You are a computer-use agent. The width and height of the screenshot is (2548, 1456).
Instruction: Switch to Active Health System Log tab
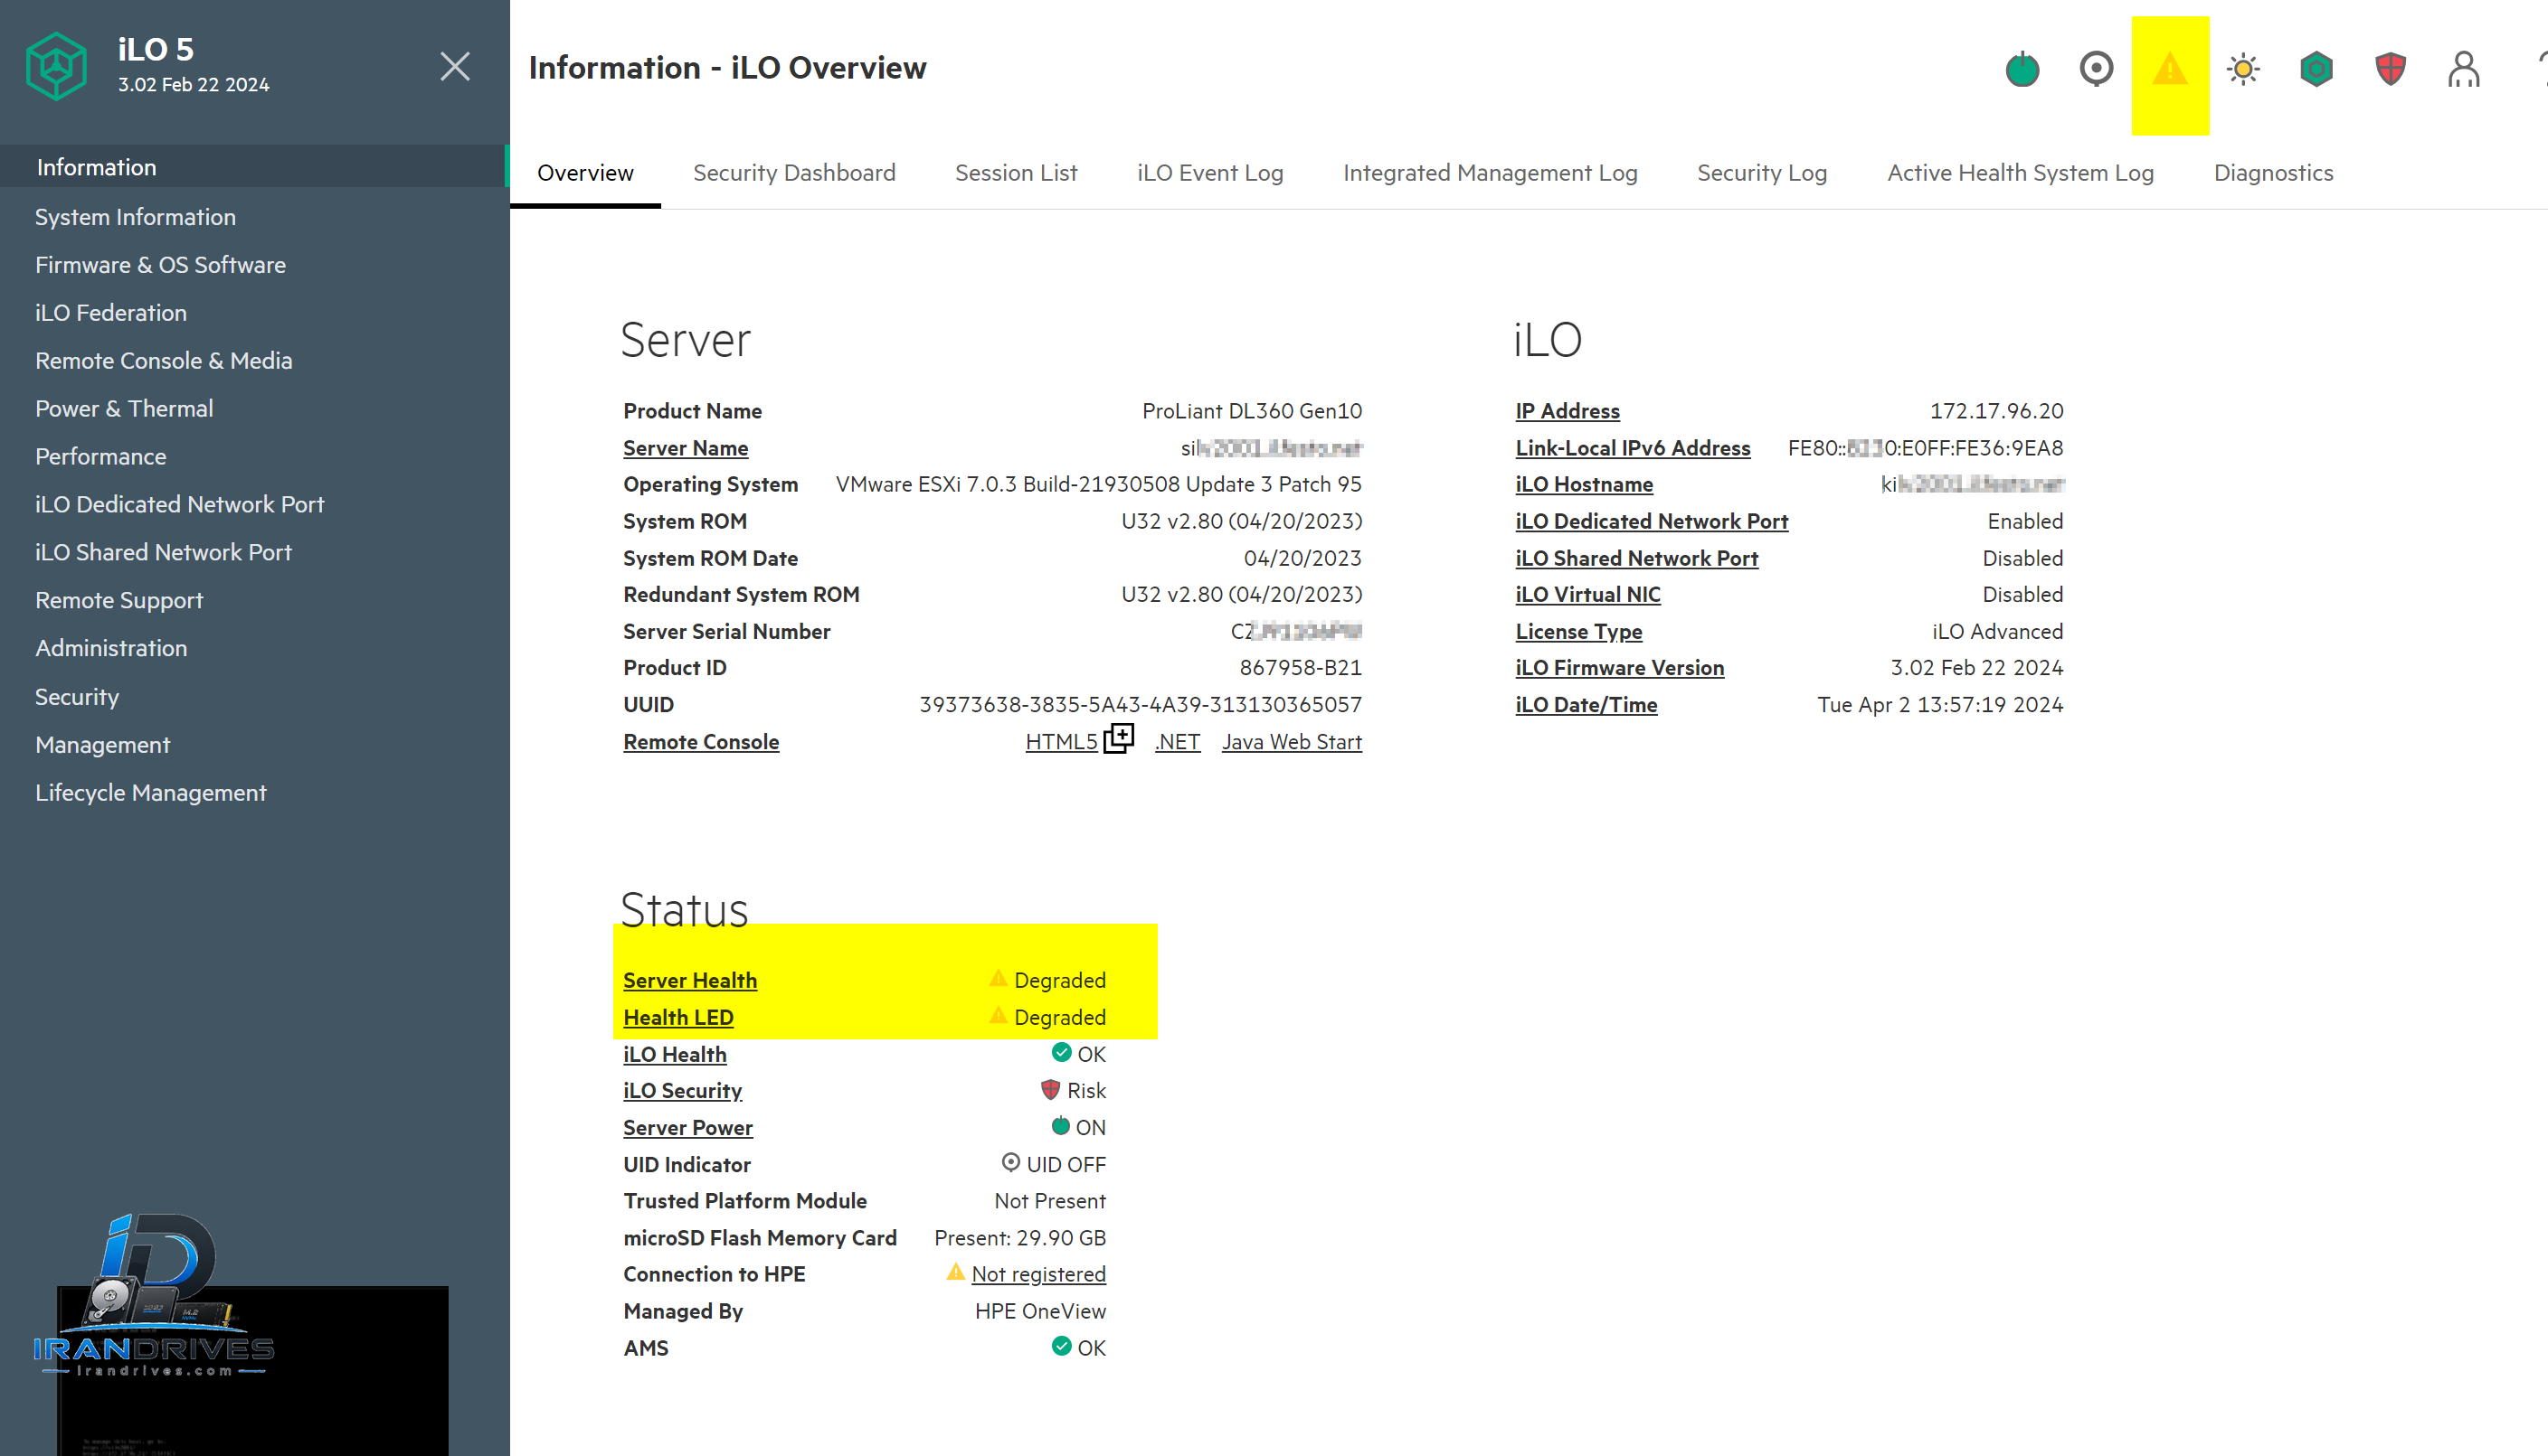point(2021,173)
